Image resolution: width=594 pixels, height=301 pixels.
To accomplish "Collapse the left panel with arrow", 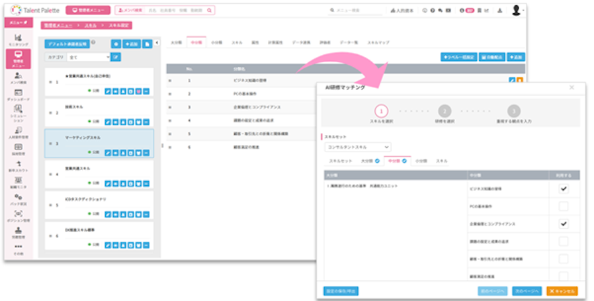I will point(157,43).
